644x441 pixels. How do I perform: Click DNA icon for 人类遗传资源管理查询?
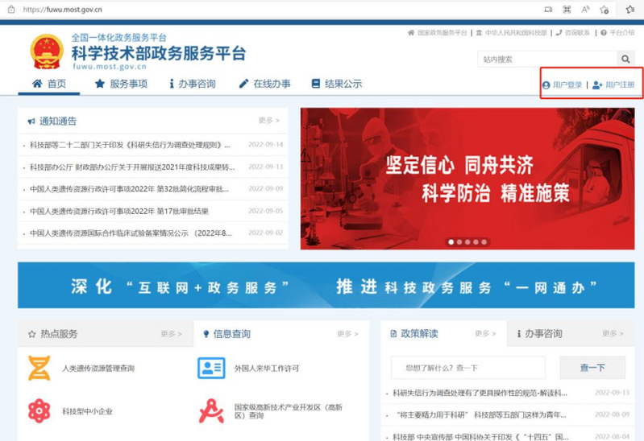coord(39,368)
